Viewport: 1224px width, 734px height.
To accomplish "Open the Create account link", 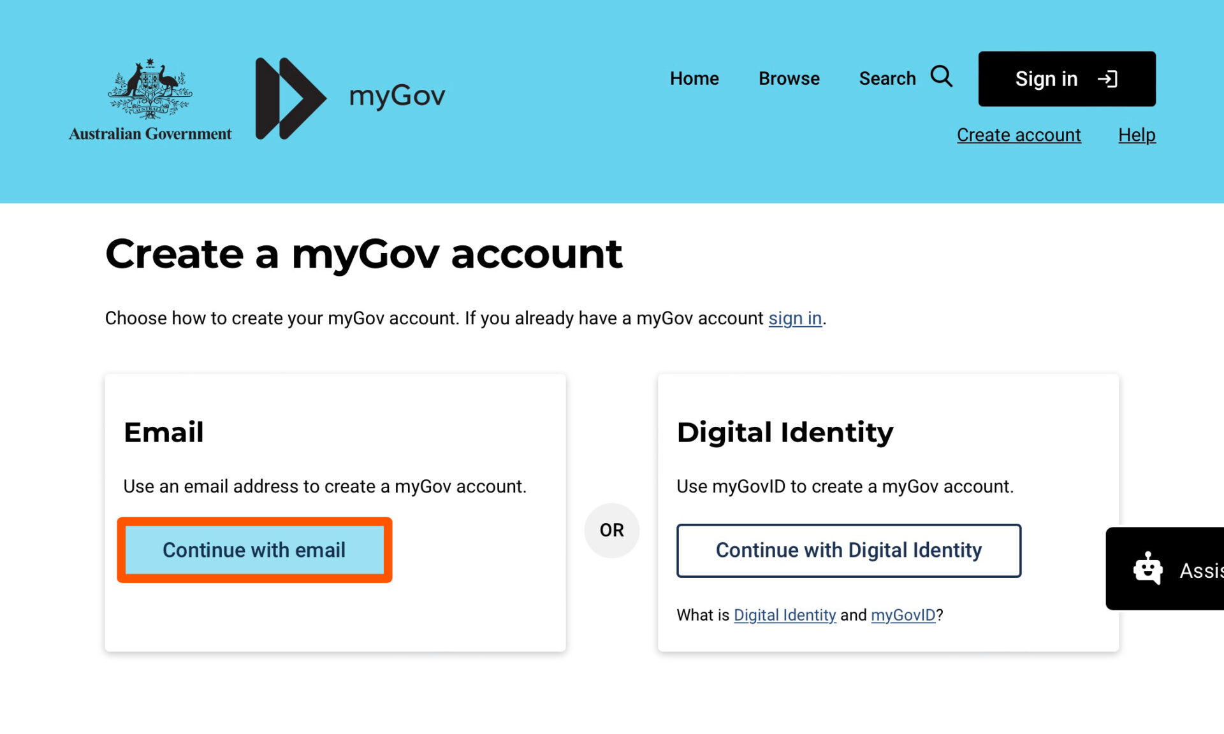I will [1019, 134].
